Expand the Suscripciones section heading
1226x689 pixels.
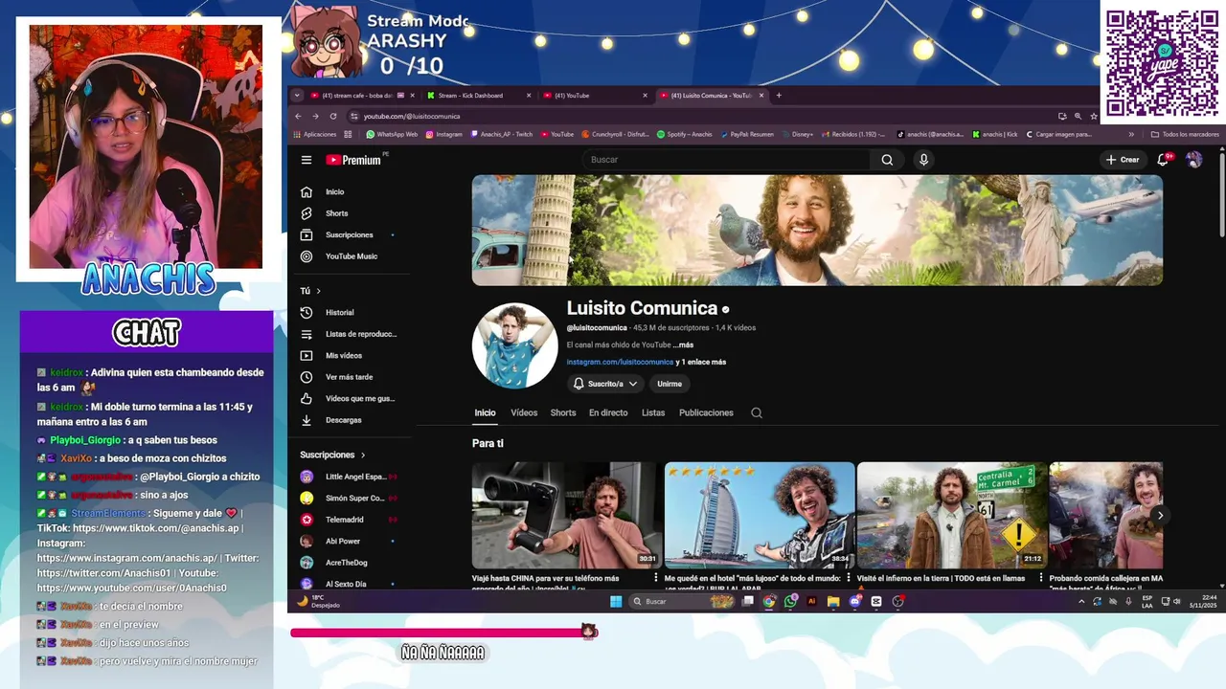coord(332,456)
